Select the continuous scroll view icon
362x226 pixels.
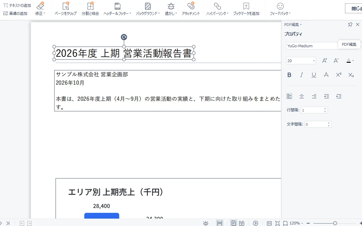point(220,223)
